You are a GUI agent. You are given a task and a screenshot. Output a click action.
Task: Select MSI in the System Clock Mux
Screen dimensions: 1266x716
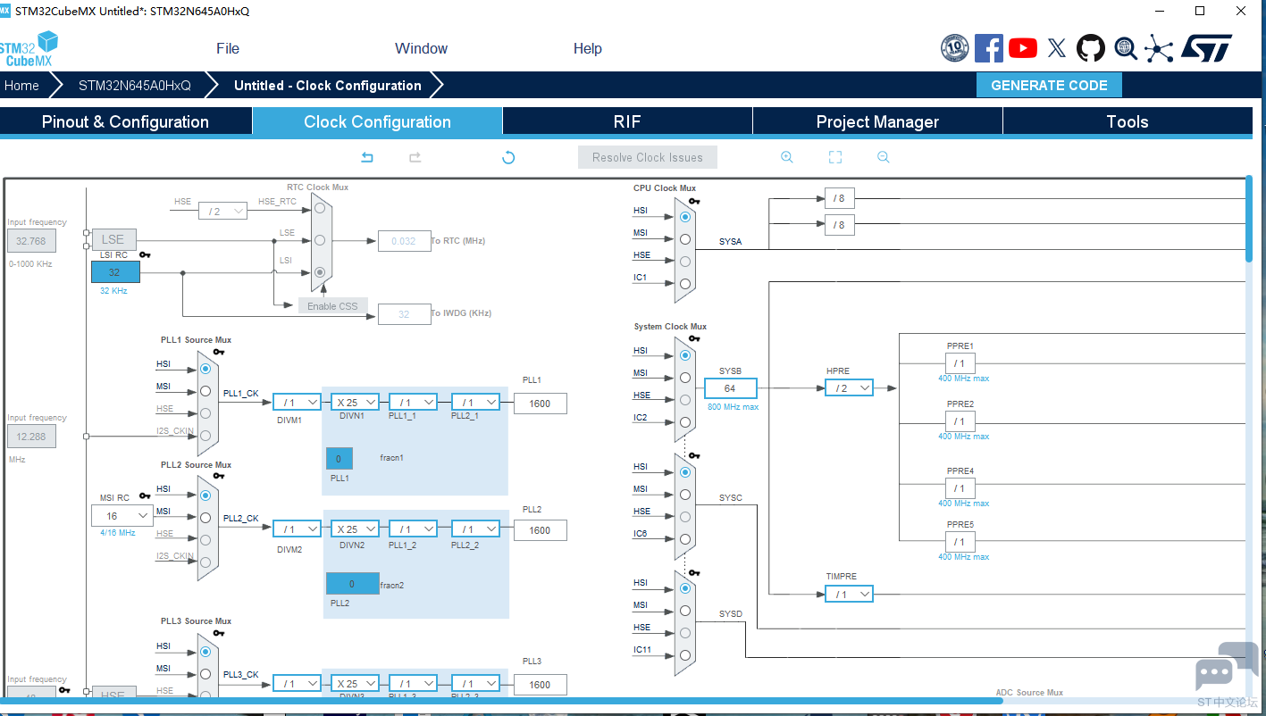point(685,378)
